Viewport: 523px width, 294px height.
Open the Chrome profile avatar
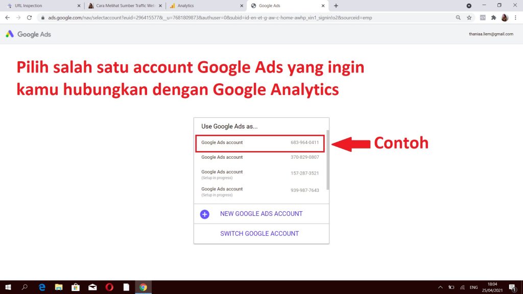[x=505, y=18]
